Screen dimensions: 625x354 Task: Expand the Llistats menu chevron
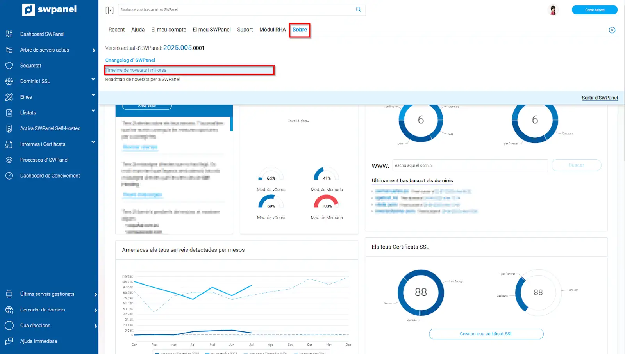(x=93, y=111)
